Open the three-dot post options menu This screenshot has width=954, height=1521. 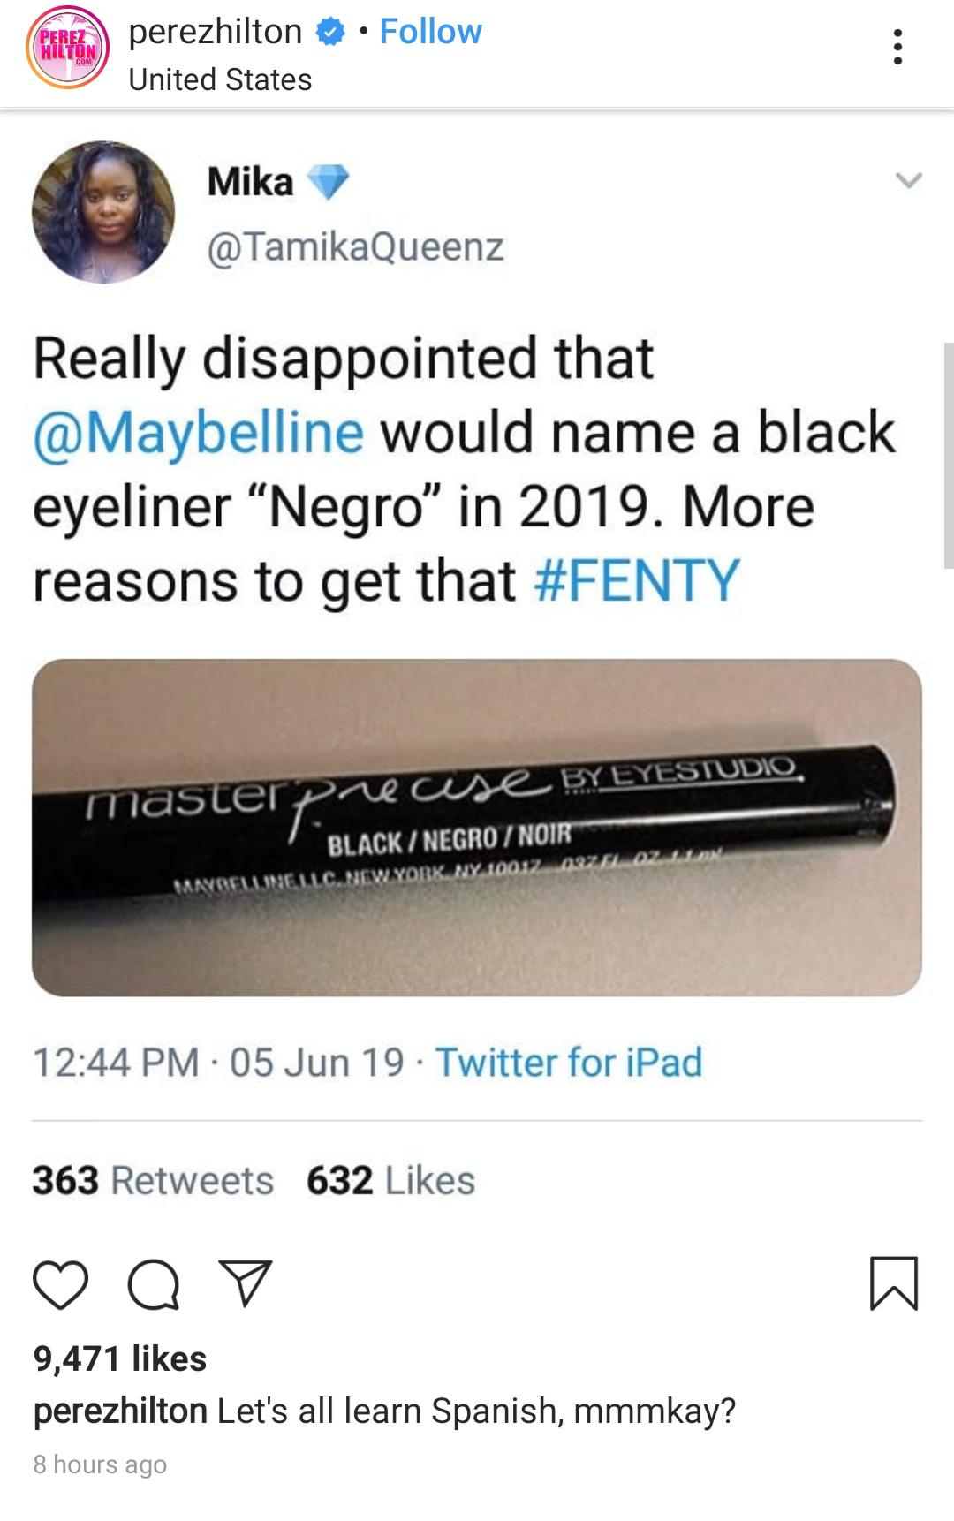click(x=897, y=47)
